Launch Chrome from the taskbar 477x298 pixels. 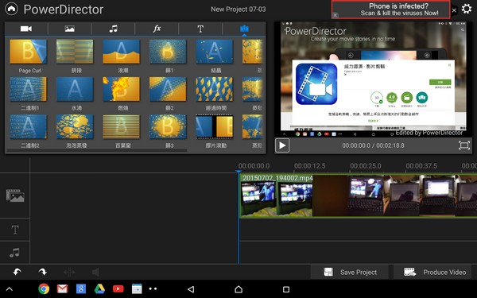44,288
